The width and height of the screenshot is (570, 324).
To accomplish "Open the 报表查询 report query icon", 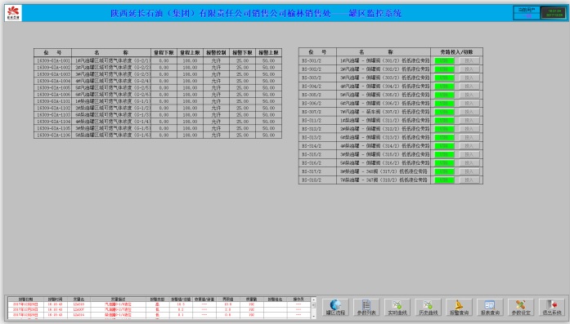I will pyautogui.click(x=490, y=307).
